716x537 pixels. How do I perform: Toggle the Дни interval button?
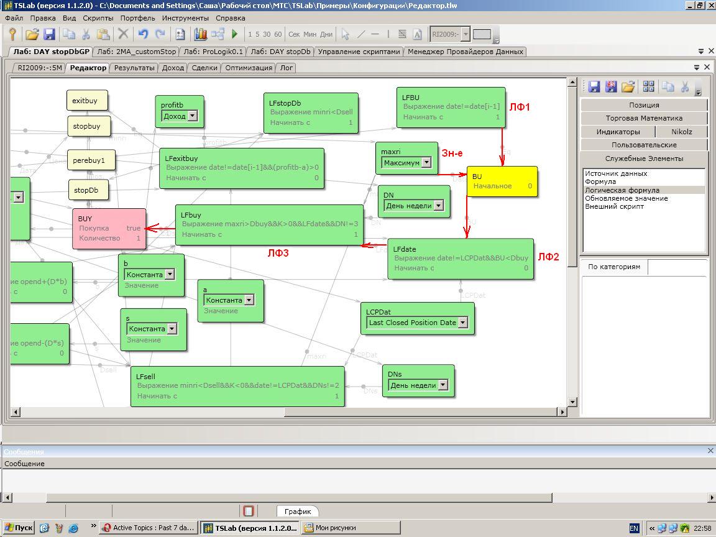(x=326, y=34)
